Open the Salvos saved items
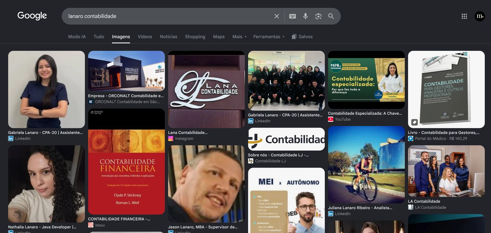This screenshot has height=233, width=491. pos(302,37)
